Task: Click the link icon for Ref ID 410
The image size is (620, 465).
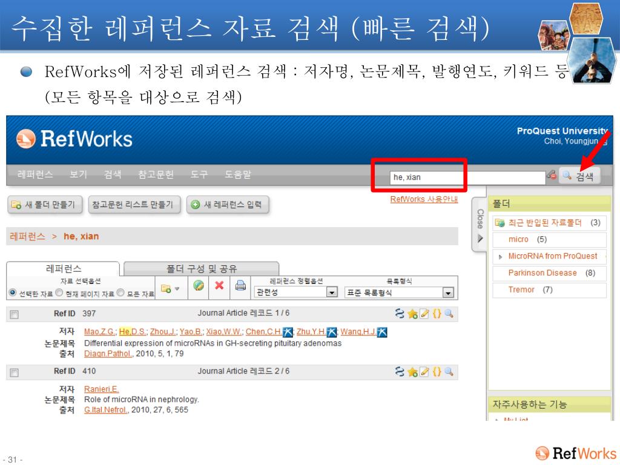Action: coord(400,372)
